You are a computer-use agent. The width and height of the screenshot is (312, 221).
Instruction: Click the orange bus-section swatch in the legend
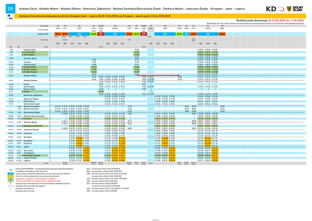tap(10, 176)
